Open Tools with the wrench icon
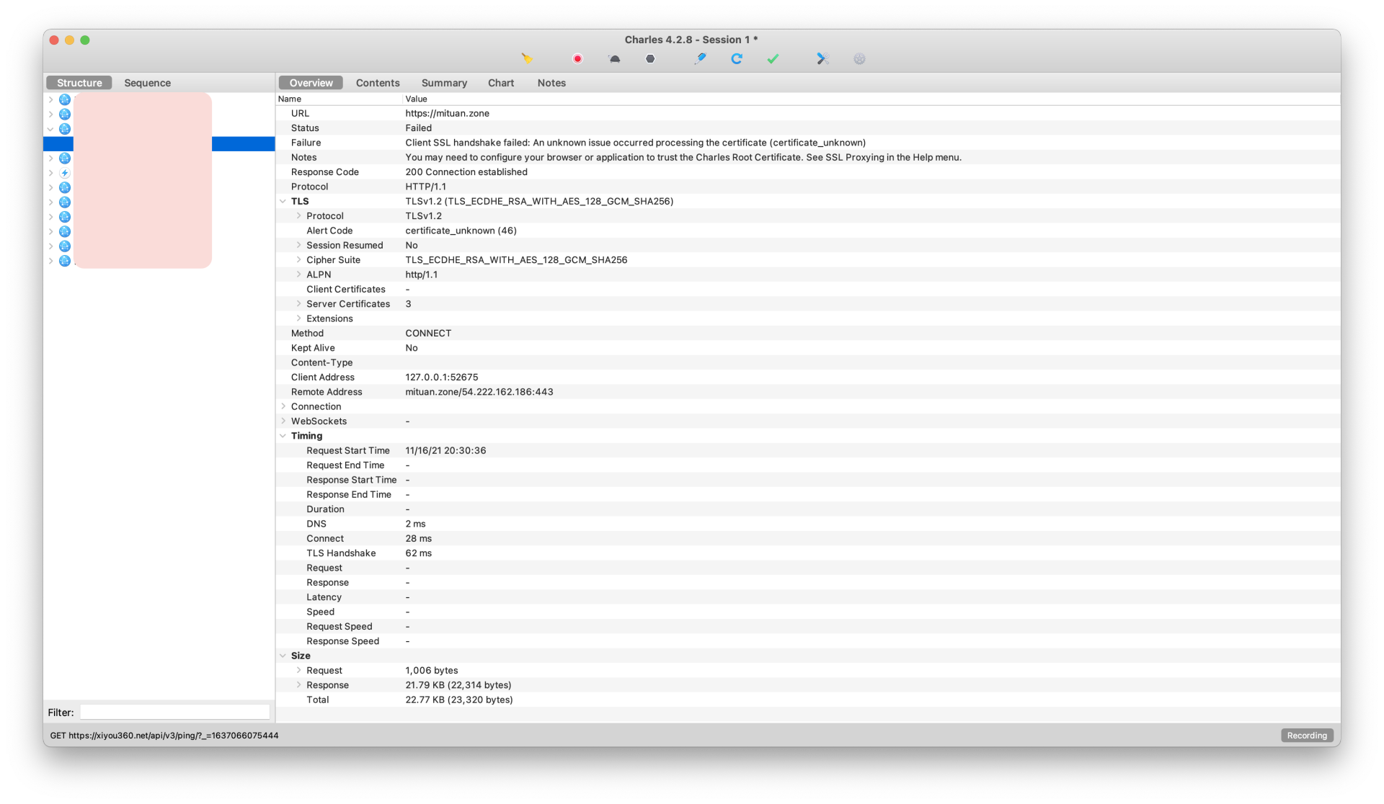 tap(822, 59)
